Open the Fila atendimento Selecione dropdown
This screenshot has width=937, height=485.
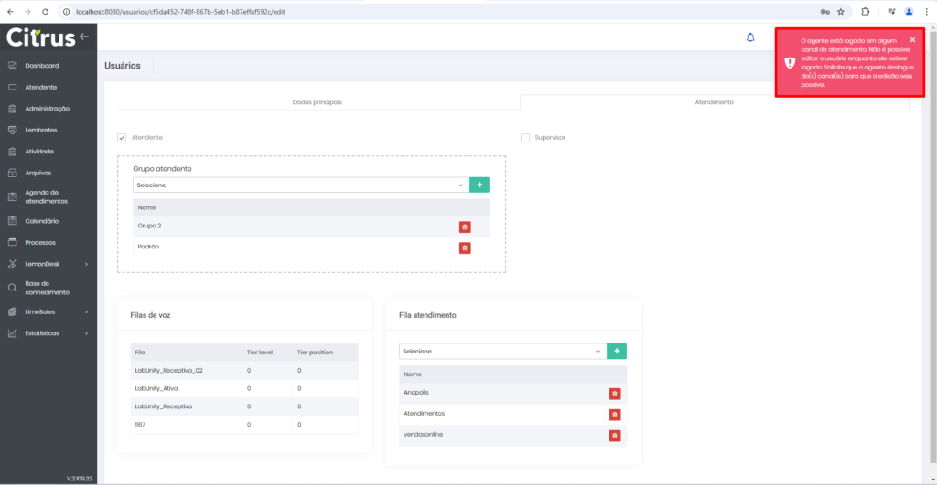point(501,351)
